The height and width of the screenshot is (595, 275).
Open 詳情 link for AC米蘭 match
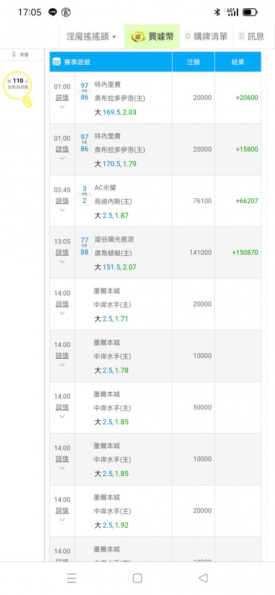[x=62, y=201]
